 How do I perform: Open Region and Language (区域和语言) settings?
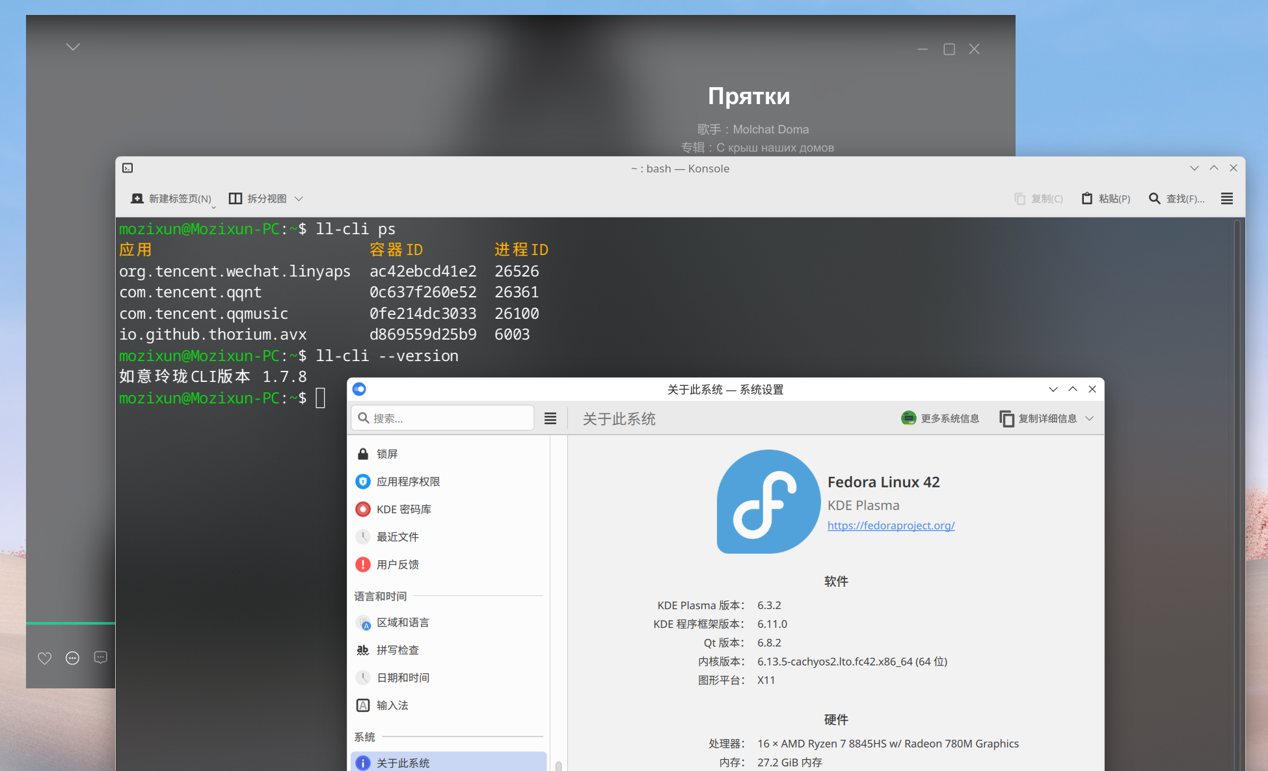[449, 623]
